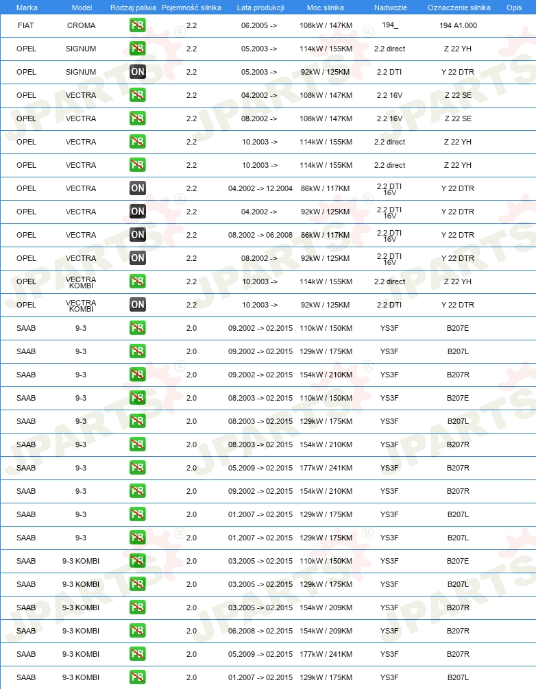This screenshot has height=689, width=536.
Task: Click 86kW / 117KM in the 04.2002 -> 12.2004 row
Action: point(326,188)
